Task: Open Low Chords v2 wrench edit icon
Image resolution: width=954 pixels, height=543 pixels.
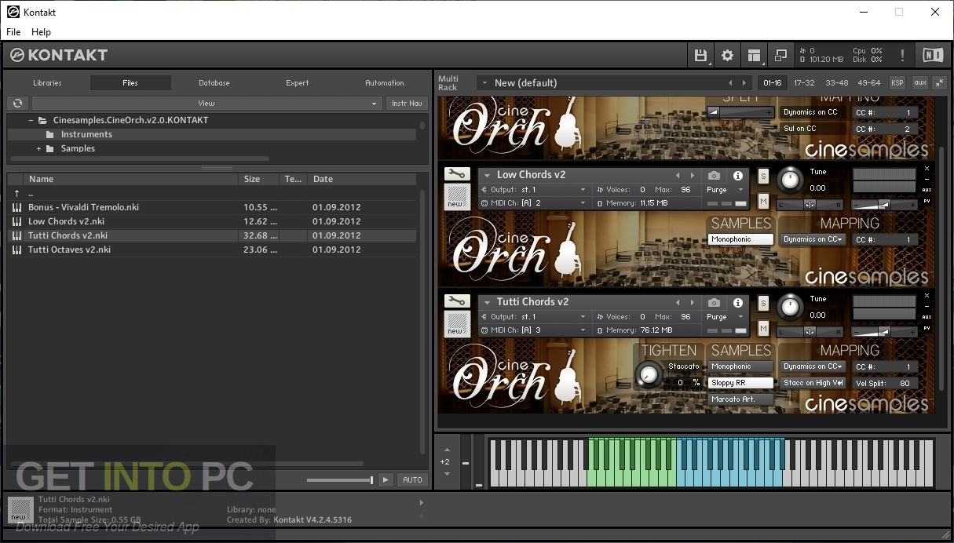Action: pyautogui.click(x=456, y=174)
